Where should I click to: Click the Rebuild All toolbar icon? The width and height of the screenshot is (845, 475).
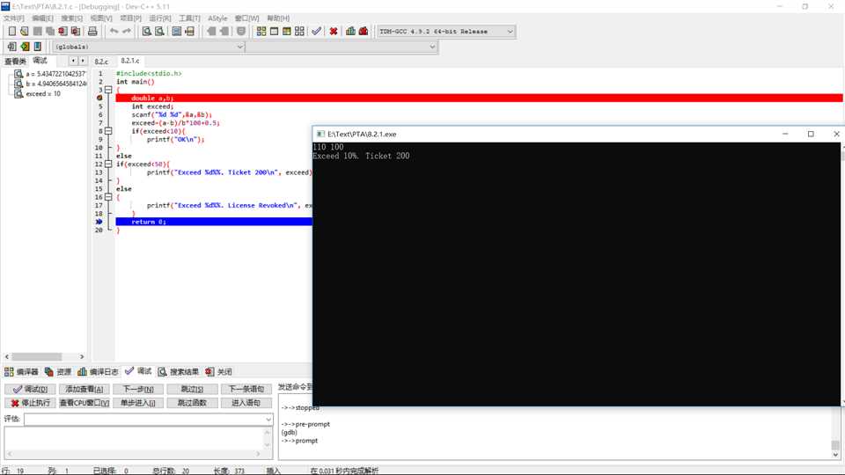[x=299, y=32]
